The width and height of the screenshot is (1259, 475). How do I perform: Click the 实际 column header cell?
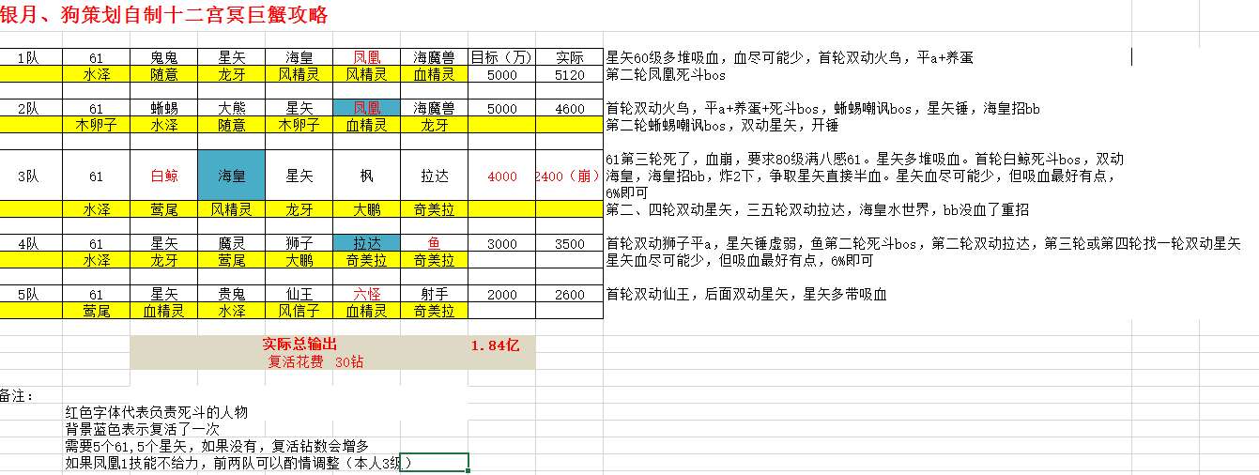568,57
